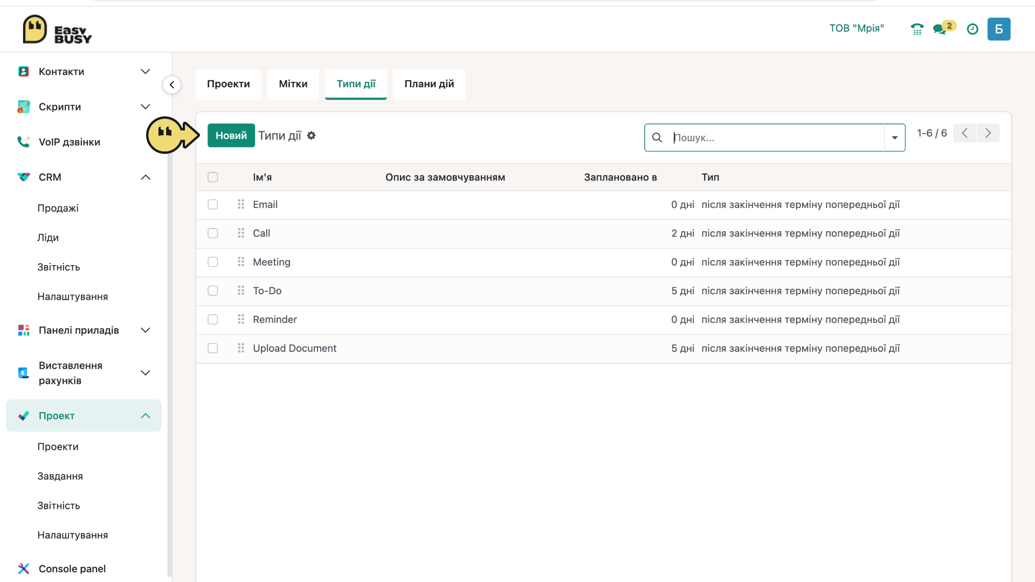The height and width of the screenshot is (582, 1035).
Task: Open the EasyBusy logo home link
Action: [x=57, y=30]
